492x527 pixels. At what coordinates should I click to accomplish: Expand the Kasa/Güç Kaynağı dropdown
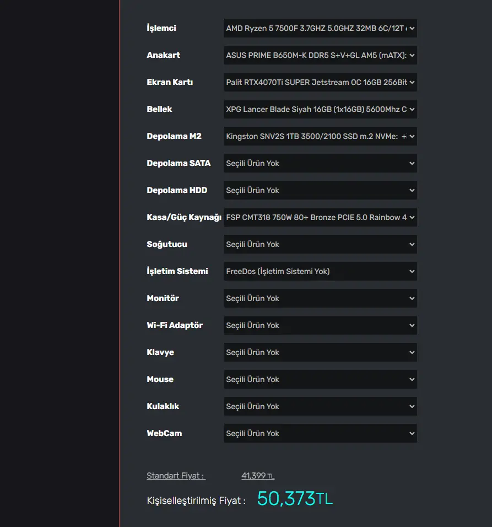click(x=321, y=217)
